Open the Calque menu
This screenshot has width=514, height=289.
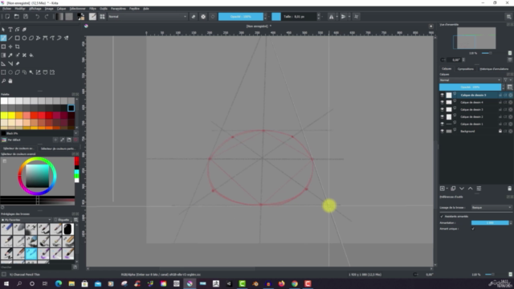tap(61, 9)
